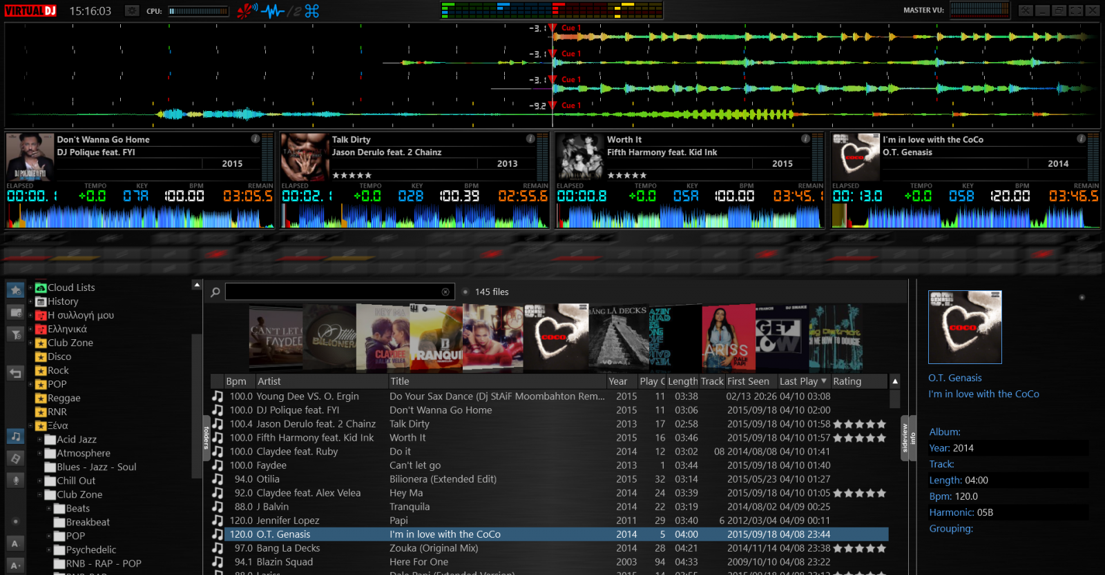
Task: Click the magnifier search icon
Action: [215, 292]
